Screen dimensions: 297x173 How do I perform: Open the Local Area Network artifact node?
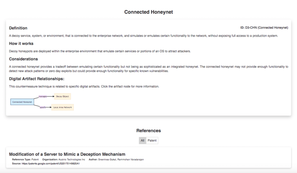pyautogui.click(x=63, y=107)
